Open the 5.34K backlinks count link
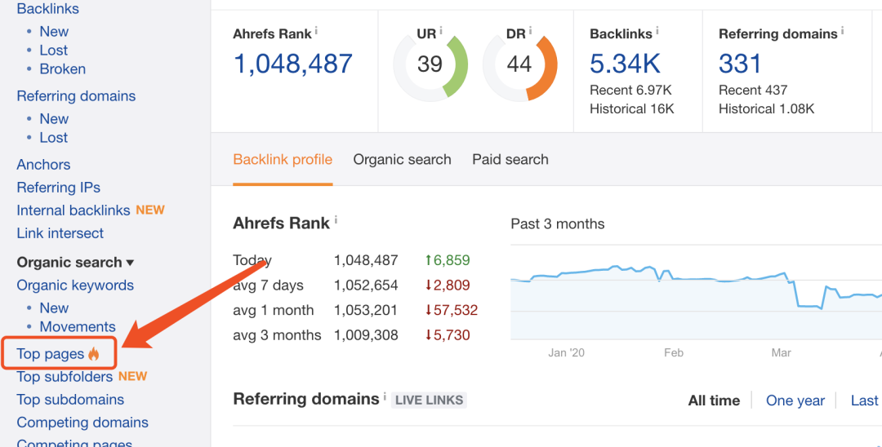 [624, 64]
